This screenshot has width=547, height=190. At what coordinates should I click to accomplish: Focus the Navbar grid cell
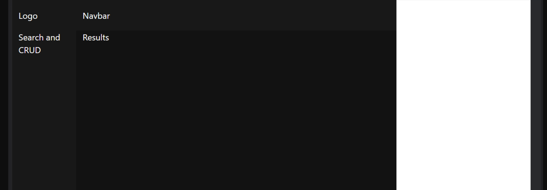coord(236,16)
